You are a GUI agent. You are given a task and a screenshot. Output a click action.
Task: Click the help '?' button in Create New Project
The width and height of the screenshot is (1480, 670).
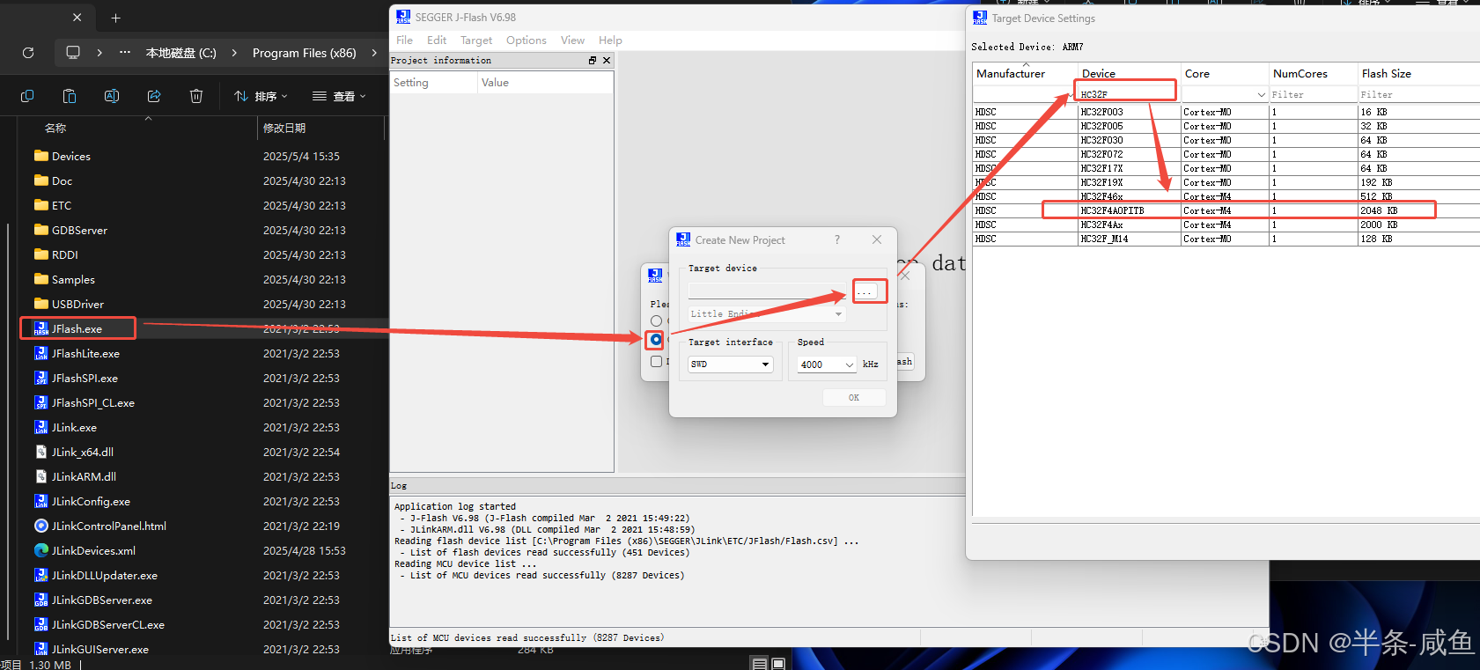coord(837,239)
